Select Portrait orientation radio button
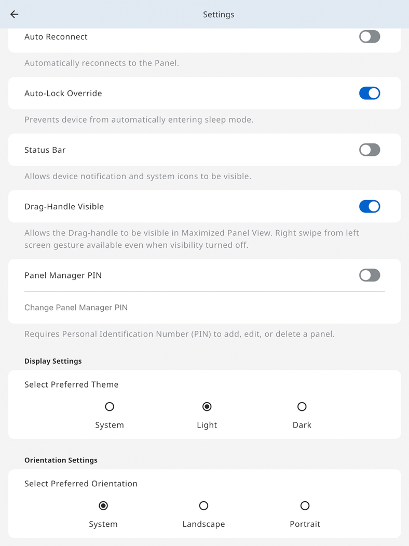The height and width of the screenshot is (546, 409). 305,505
